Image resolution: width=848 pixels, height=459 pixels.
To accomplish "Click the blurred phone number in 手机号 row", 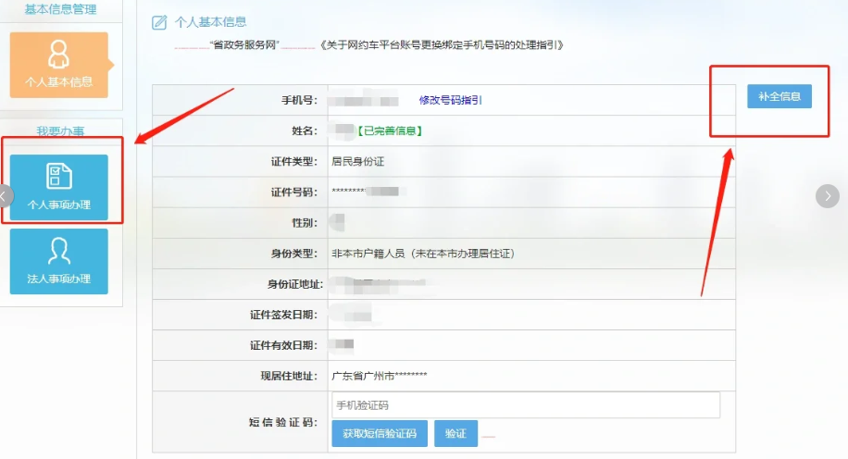I will [364, 100].
